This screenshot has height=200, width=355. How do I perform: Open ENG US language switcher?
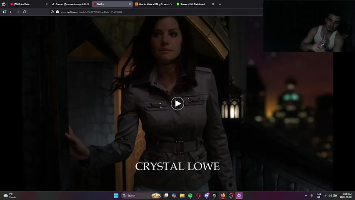(319, 196)
